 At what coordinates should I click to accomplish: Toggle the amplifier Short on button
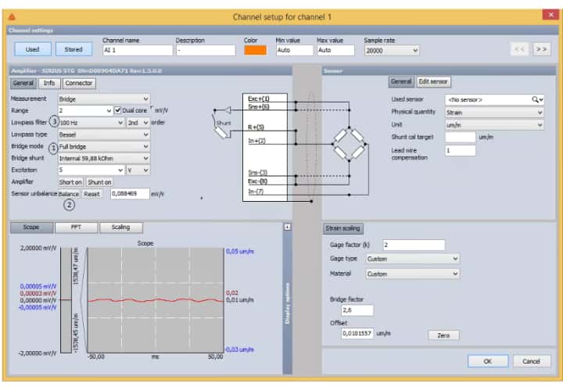[x=70, y=181]
